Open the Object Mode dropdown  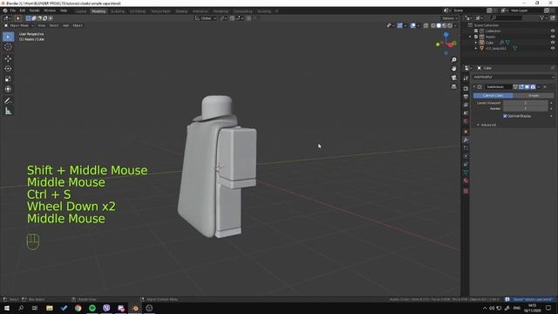[19, 25]
